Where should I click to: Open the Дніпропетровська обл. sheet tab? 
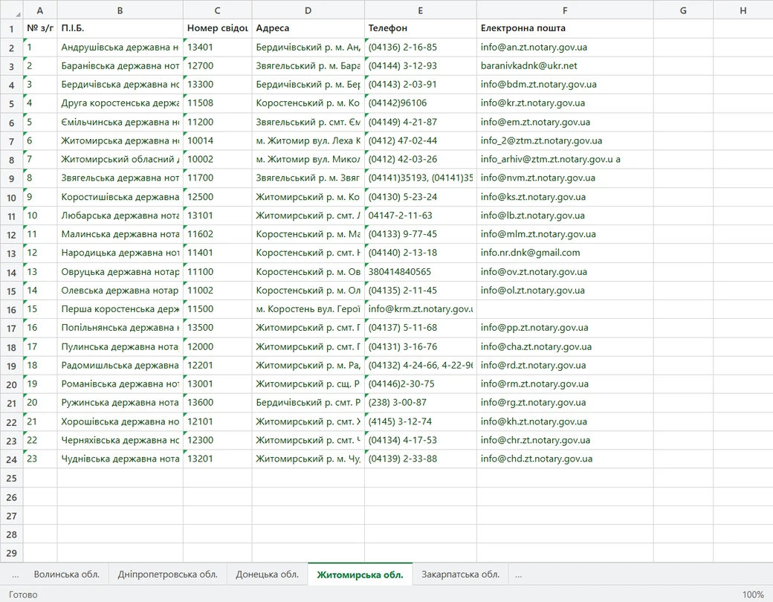(x=168, y=575)
